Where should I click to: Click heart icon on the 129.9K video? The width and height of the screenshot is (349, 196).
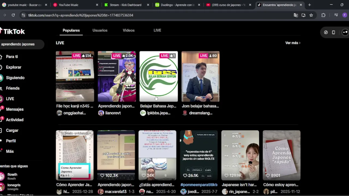[226, 176]
